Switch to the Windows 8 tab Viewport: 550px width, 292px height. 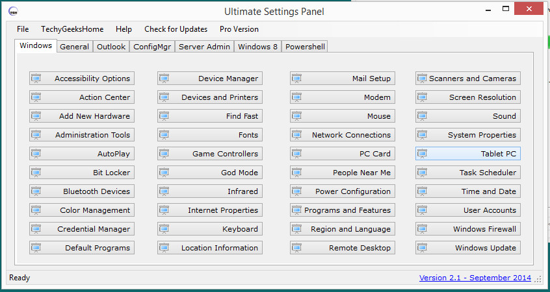258,47
